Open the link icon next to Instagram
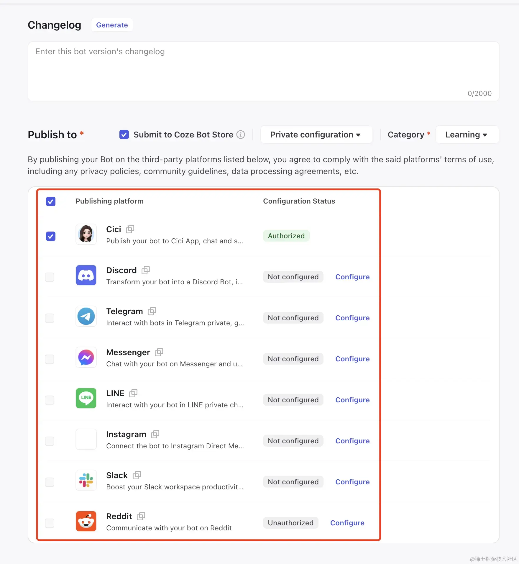This screenshot has height=564, width=519. [155, 434]
